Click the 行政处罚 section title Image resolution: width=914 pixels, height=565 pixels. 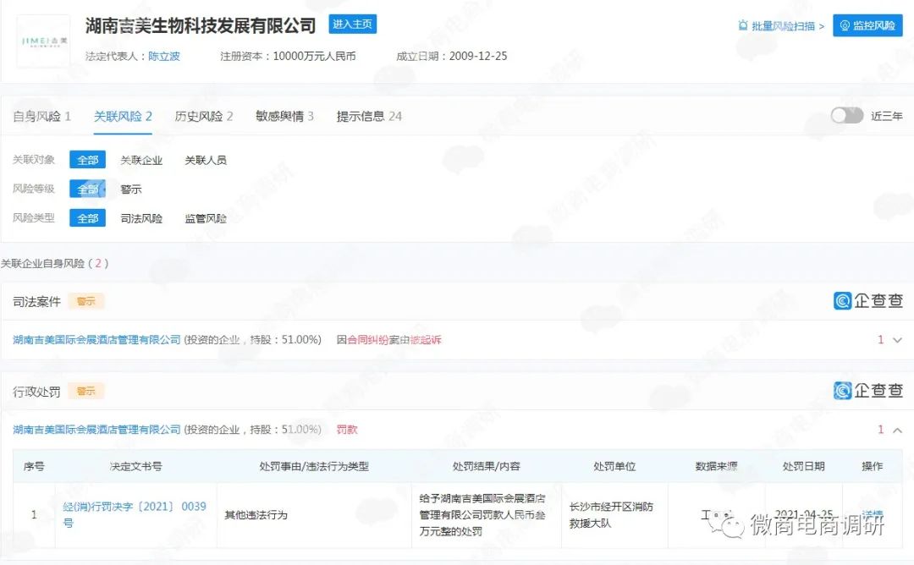[x=36, y=392]
